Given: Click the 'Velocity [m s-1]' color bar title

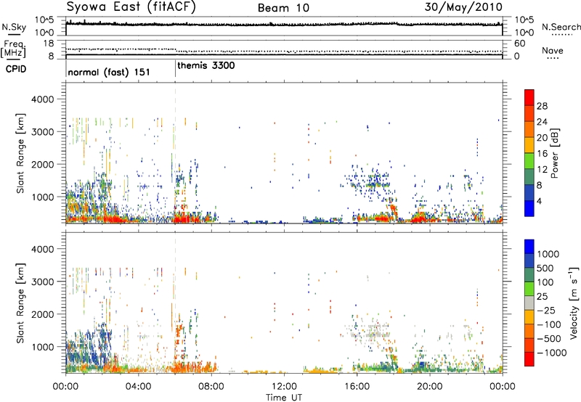Looking at the screenshot, I should tap(574, 303).
